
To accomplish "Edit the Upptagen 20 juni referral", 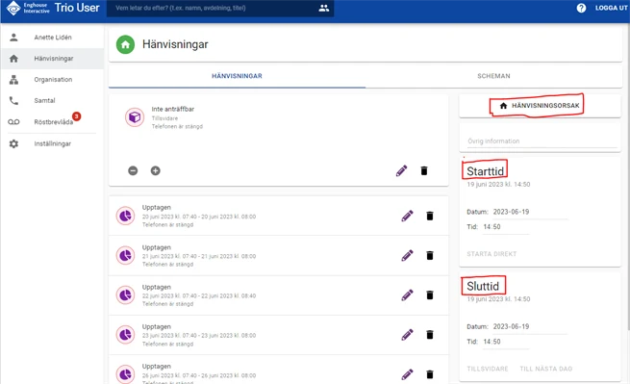I will [407, 216].
